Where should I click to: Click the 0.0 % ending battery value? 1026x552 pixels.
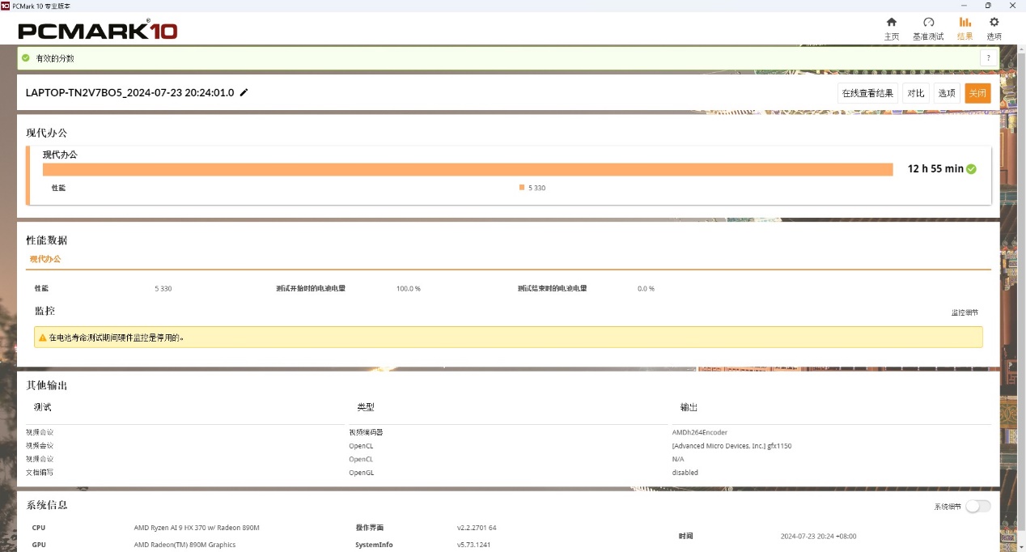pyautogui.click(x=646, y=288)
